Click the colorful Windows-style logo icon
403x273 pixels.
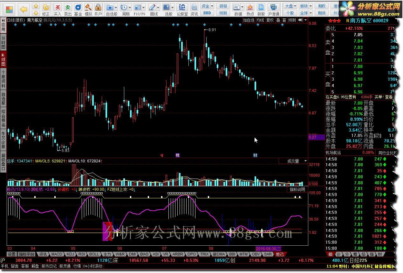coord(10,9)
